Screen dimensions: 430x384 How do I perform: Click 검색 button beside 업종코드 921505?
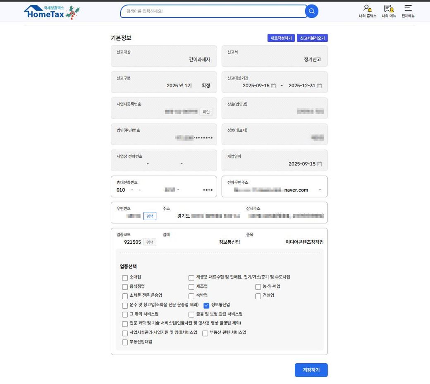[150, 242]
